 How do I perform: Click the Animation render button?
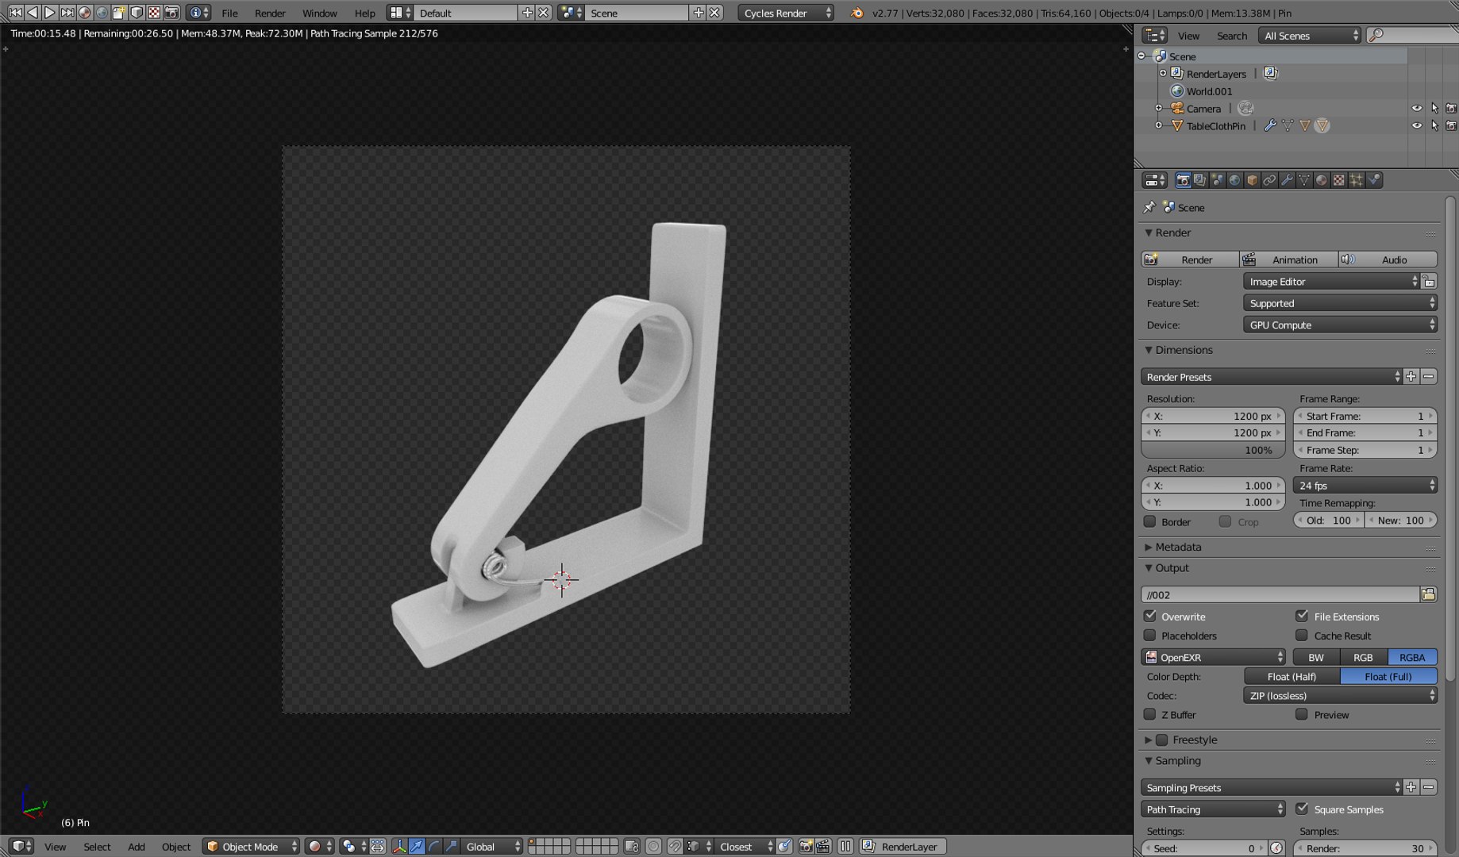point(1288,259)
